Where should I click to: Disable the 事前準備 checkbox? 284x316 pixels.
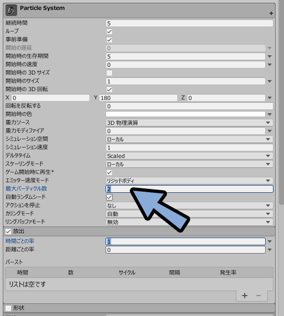[x=109, y=40]
